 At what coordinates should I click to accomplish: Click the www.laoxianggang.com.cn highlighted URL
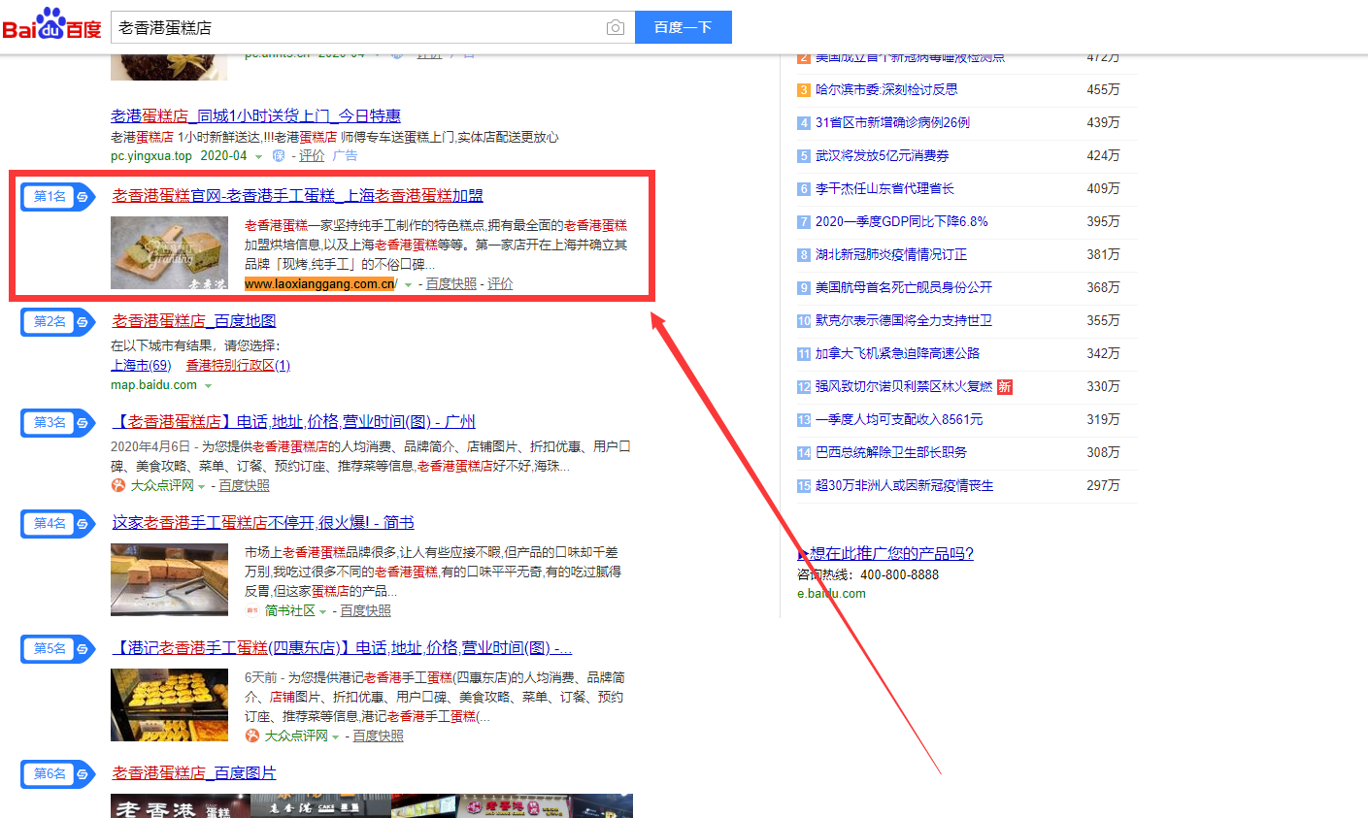click(319, 283)
